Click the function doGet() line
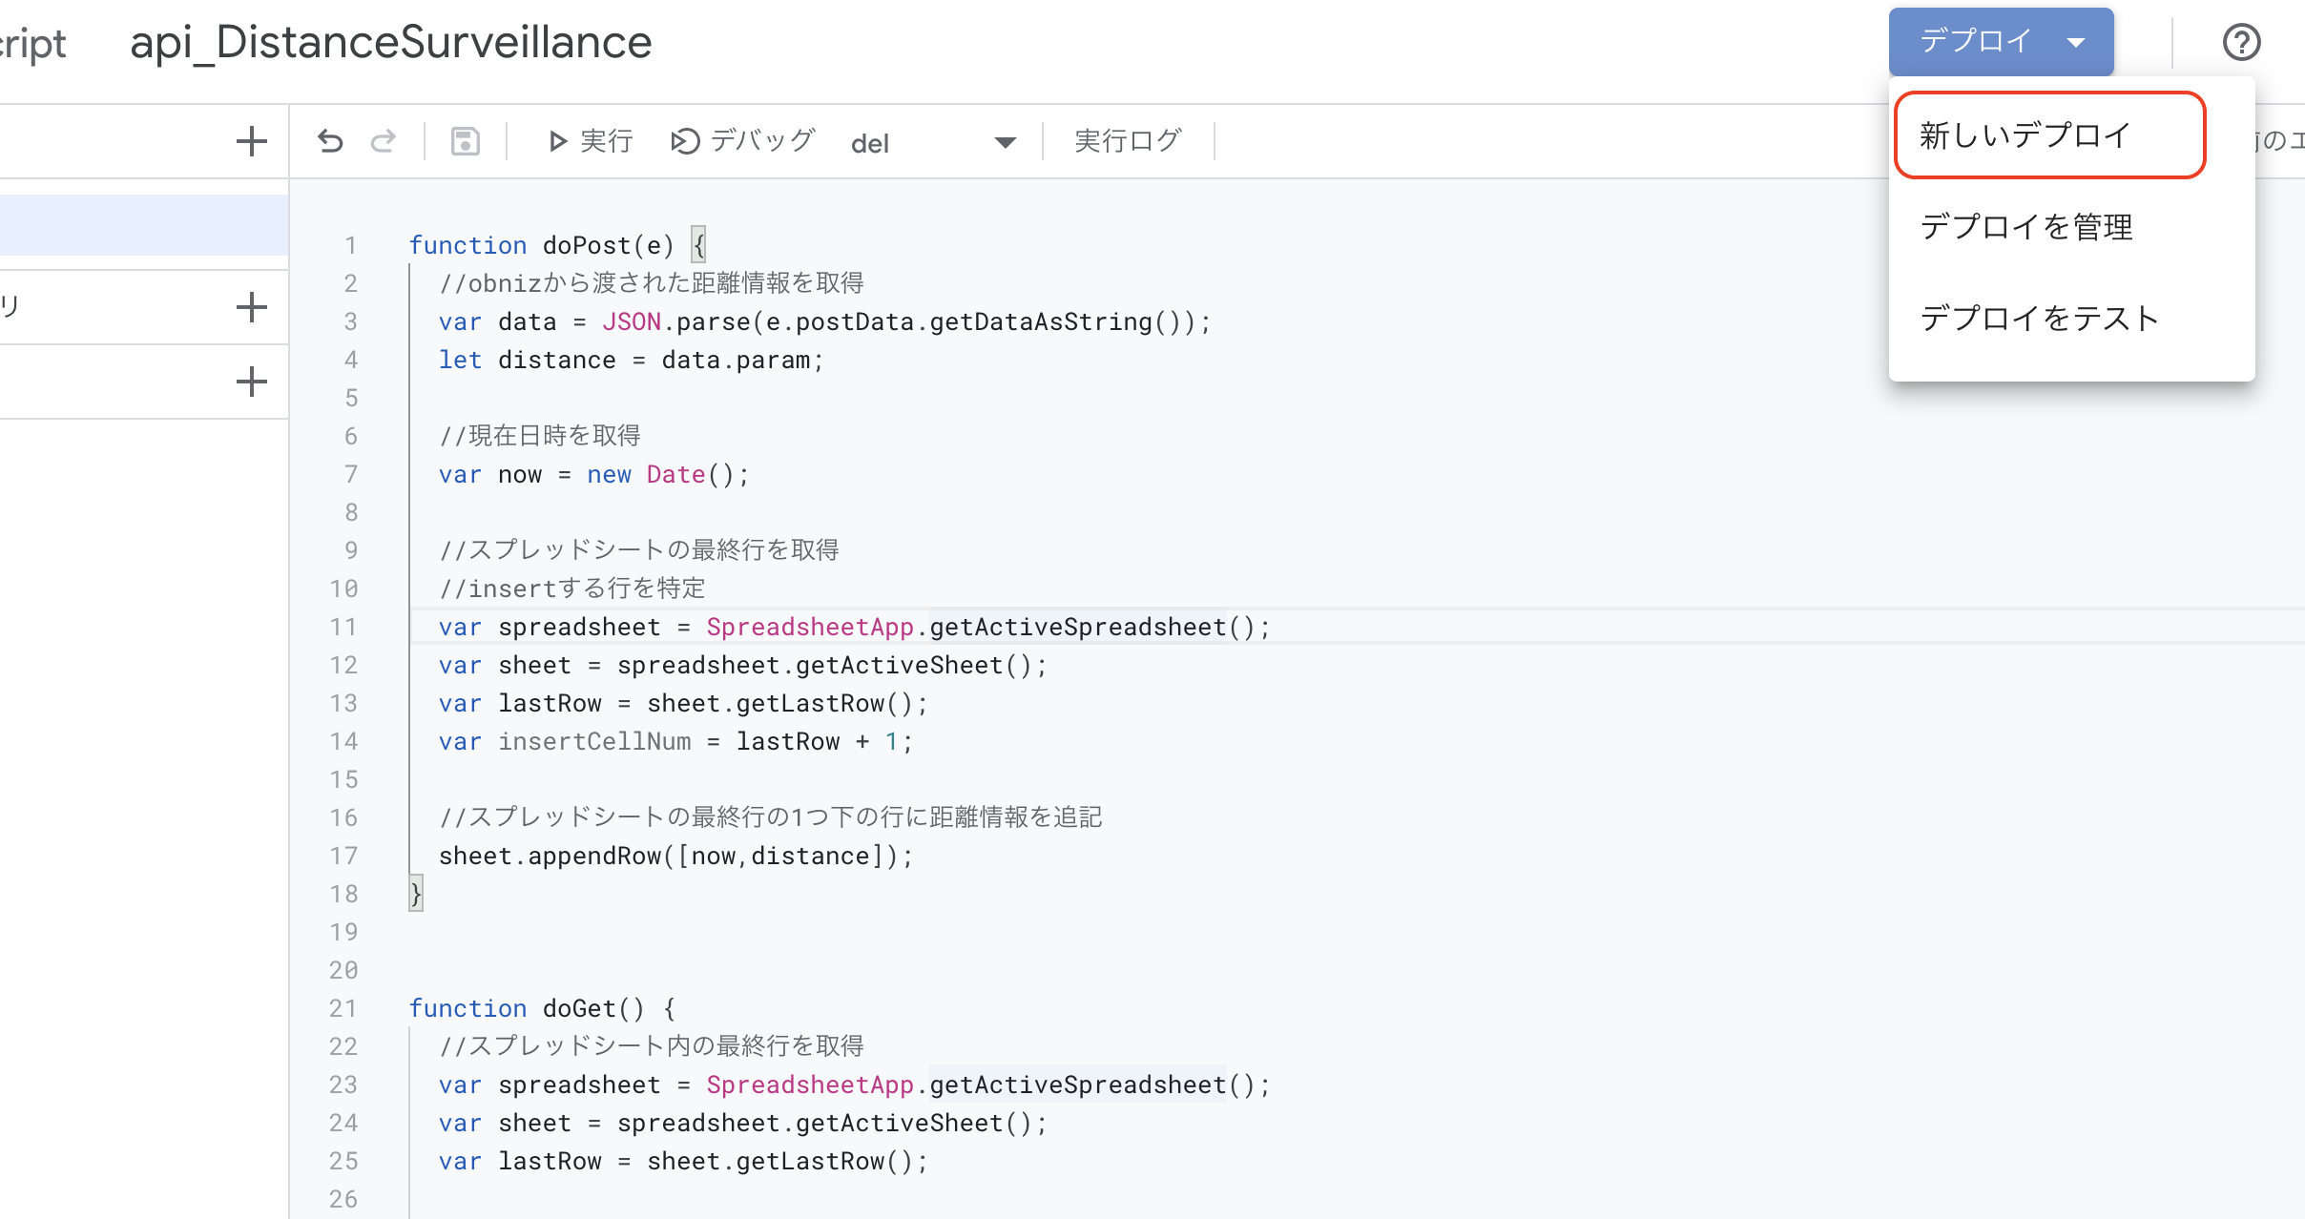The image size is (2305, 1219). (x=543, y=1008)
